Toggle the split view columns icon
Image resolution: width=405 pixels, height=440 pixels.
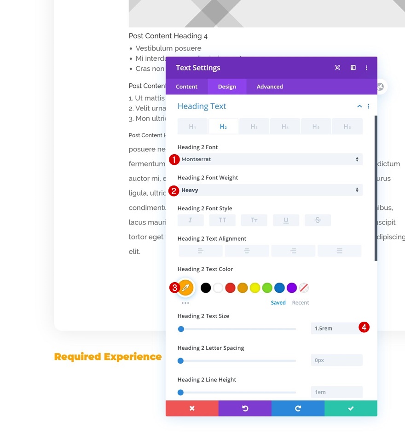(x=353, y=68)
